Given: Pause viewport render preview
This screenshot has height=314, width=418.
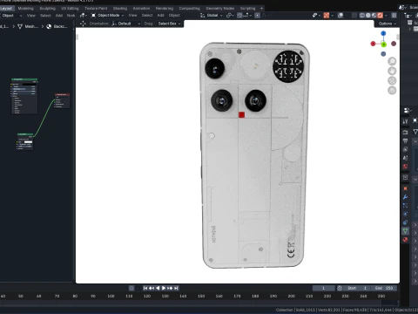Looking at the screenshot, I should coord(394,16).
